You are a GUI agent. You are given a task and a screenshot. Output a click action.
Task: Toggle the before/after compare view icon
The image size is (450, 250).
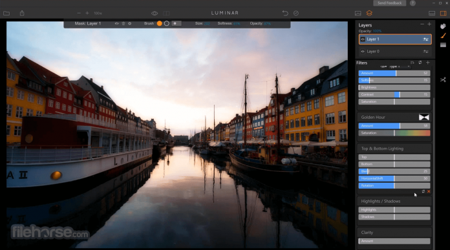pos(166,13)
